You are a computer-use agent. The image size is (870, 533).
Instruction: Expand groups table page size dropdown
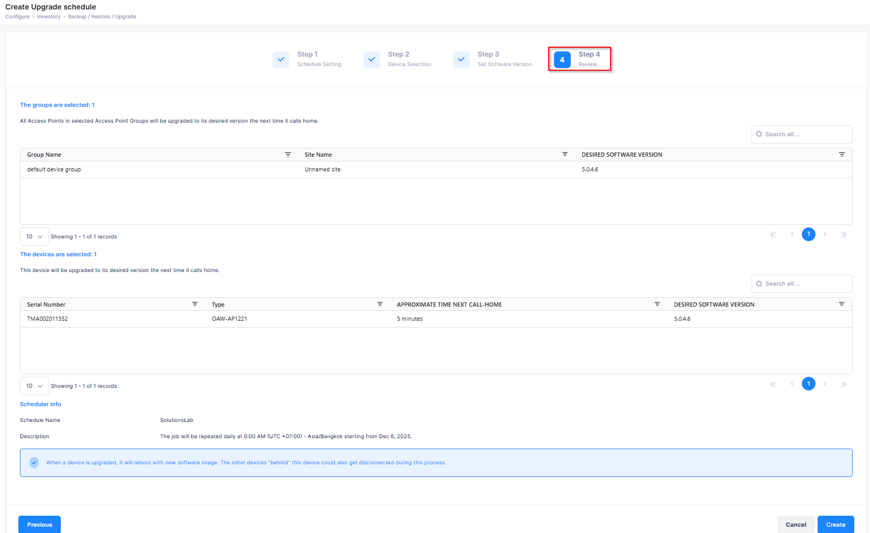(35, 237)
